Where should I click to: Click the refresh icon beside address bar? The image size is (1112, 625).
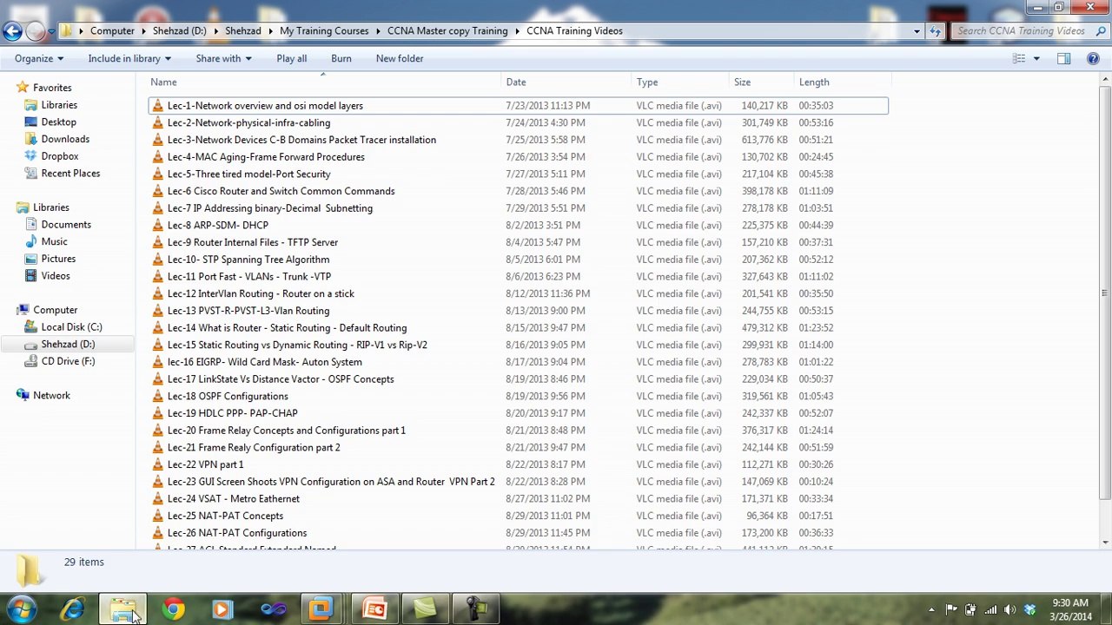[x=935, y=31]
